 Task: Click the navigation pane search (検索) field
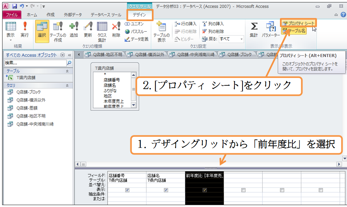35,63
